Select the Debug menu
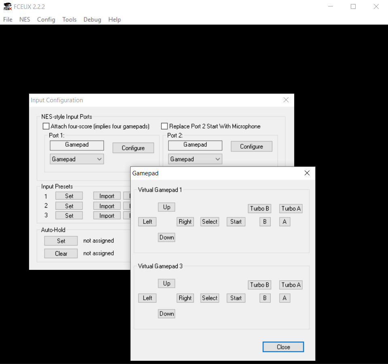Viewport: 388px width, 364px height. 92,19
